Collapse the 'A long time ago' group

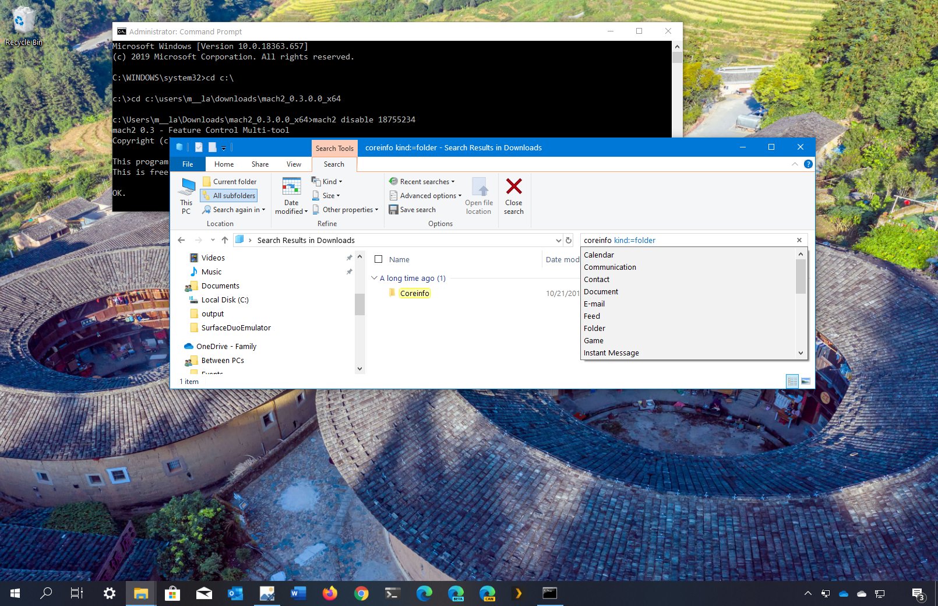374,278
